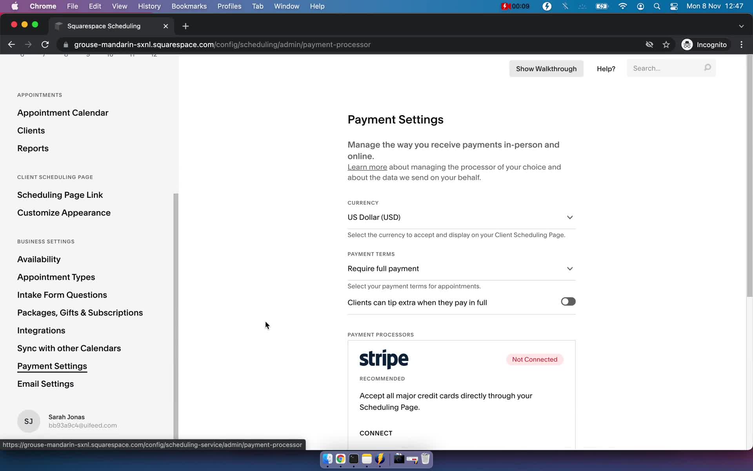The image size is (753, 471).
Task: Click the browser address bar URL
Action: (x=222, y=45)
